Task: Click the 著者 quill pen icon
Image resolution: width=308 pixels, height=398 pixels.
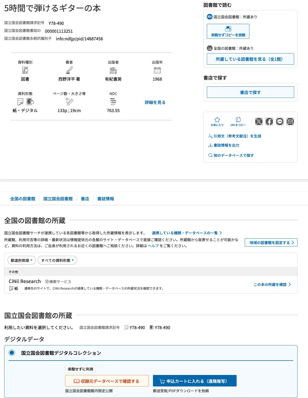Action: [x=69, y=70]
